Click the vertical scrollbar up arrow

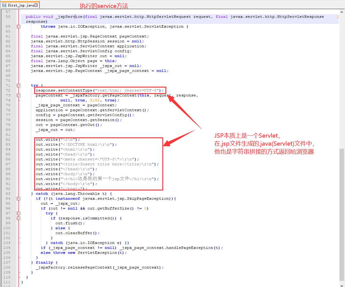coord(342,12)
